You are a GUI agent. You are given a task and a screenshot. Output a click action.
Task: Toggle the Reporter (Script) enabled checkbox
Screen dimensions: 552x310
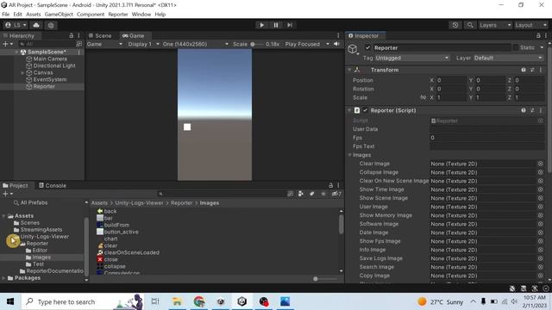pos(366,110)
